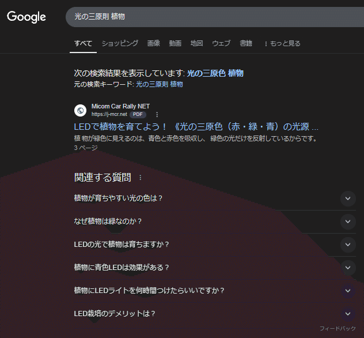The height and width of the screenshot is (338, 364).
Task: Expand 植物にLEDライトを何時間つけたらいいですか？ chevron
Action: pos(348,291)
